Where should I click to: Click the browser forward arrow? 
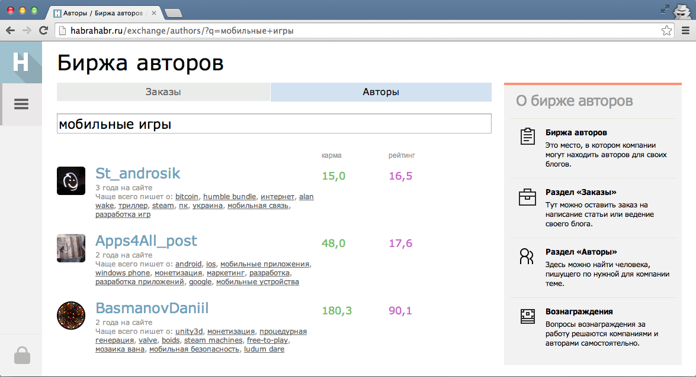27,31
